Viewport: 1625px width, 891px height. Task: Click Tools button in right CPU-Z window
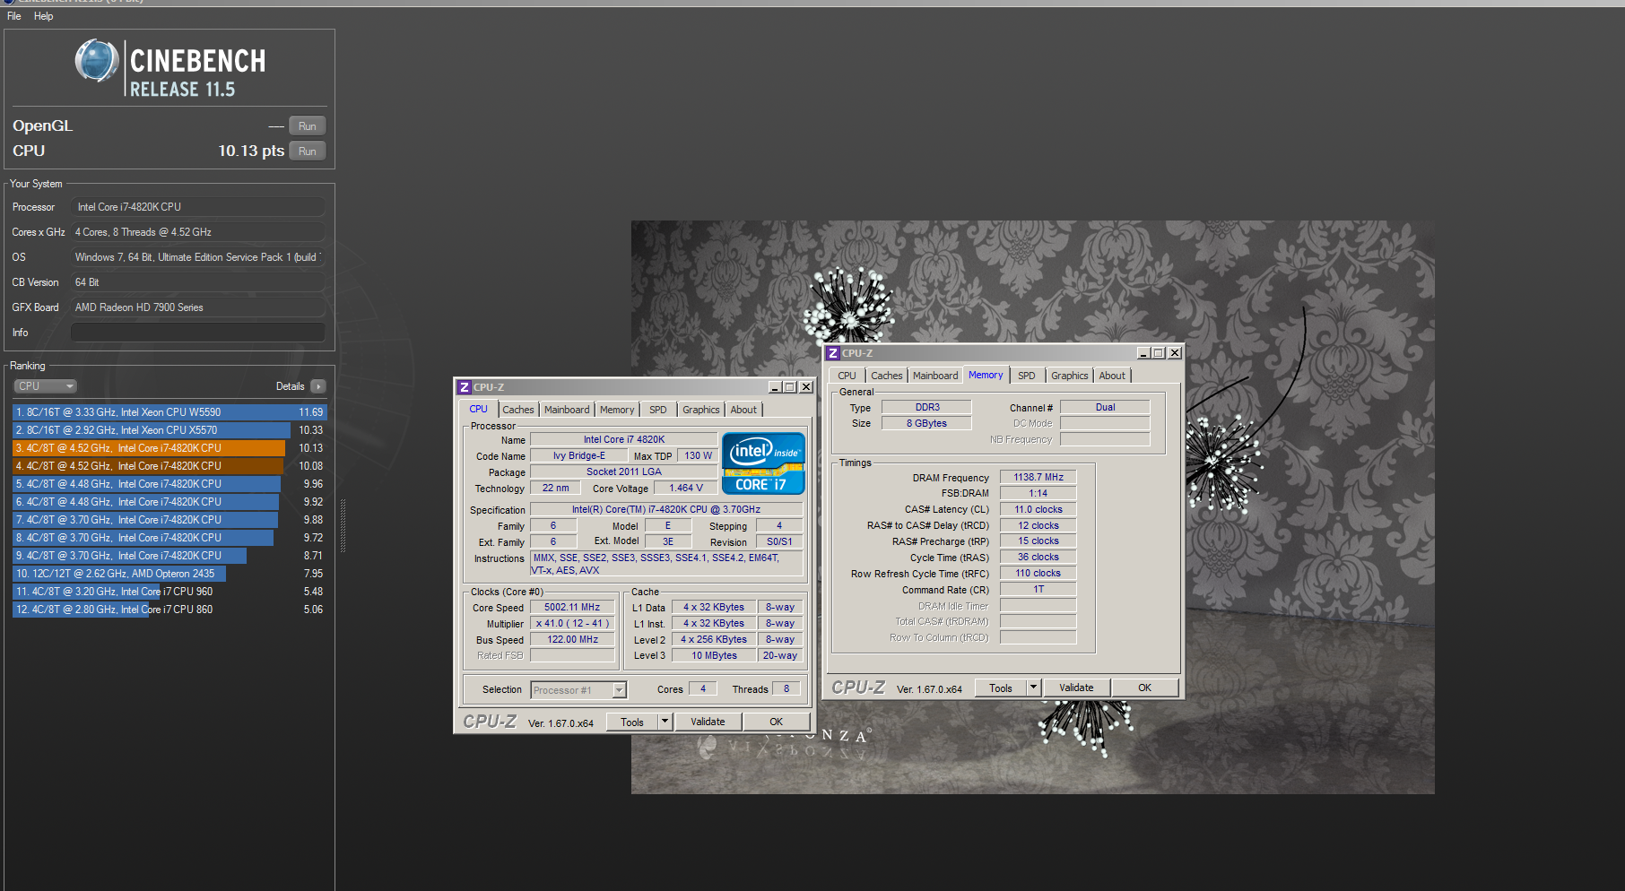(x=1001, y=688)
